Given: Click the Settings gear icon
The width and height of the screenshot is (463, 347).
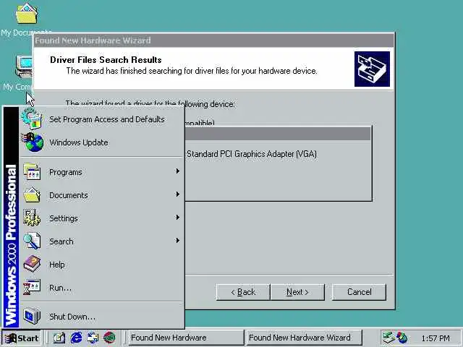Looking at the screenshot, I should point(32,218).
